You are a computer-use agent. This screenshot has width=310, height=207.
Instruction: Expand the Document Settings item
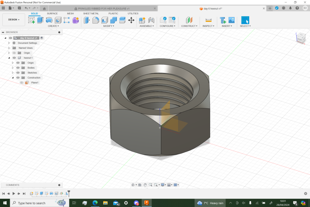[9, 43]
